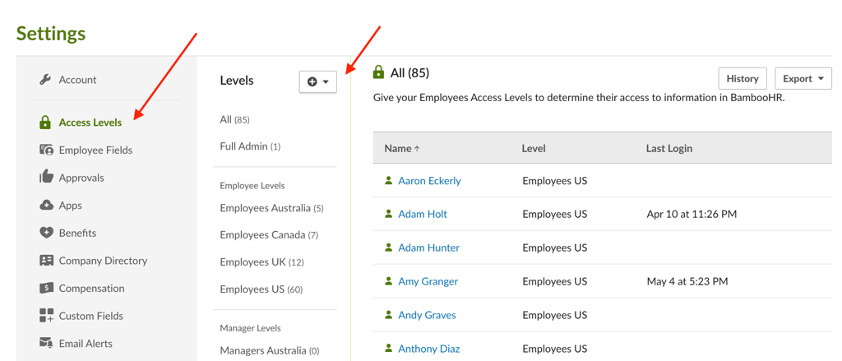Open Benefits settings

pyautogui.click(x=78, y=233)
